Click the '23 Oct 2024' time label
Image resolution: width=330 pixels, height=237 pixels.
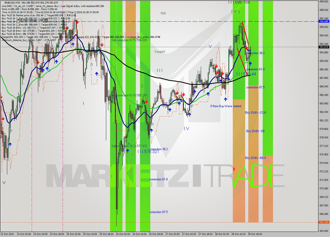pos(7,234)
